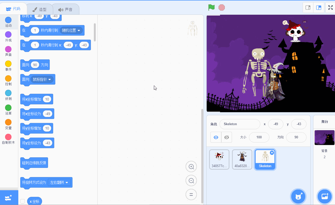Zoom in the code workspace

point(191,167)
